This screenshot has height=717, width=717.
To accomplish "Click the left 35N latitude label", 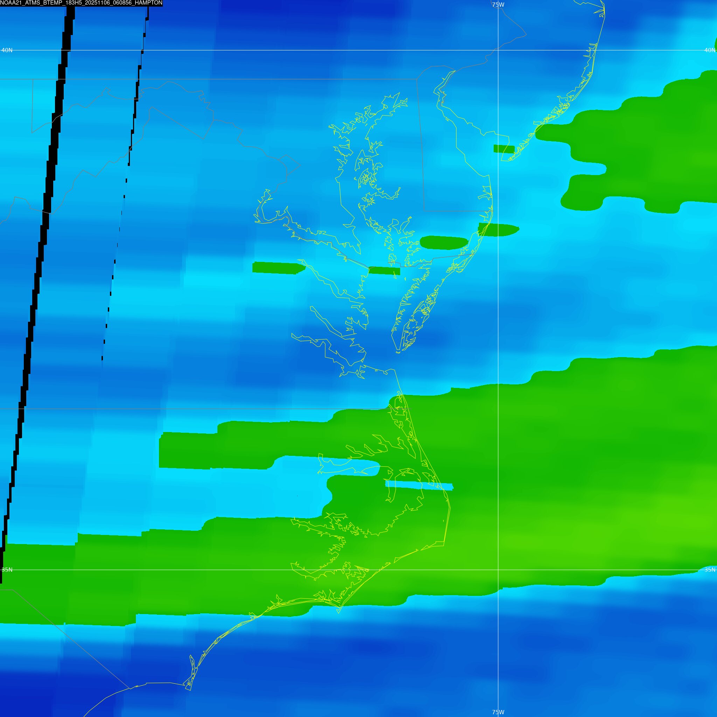I will [7, 570].
